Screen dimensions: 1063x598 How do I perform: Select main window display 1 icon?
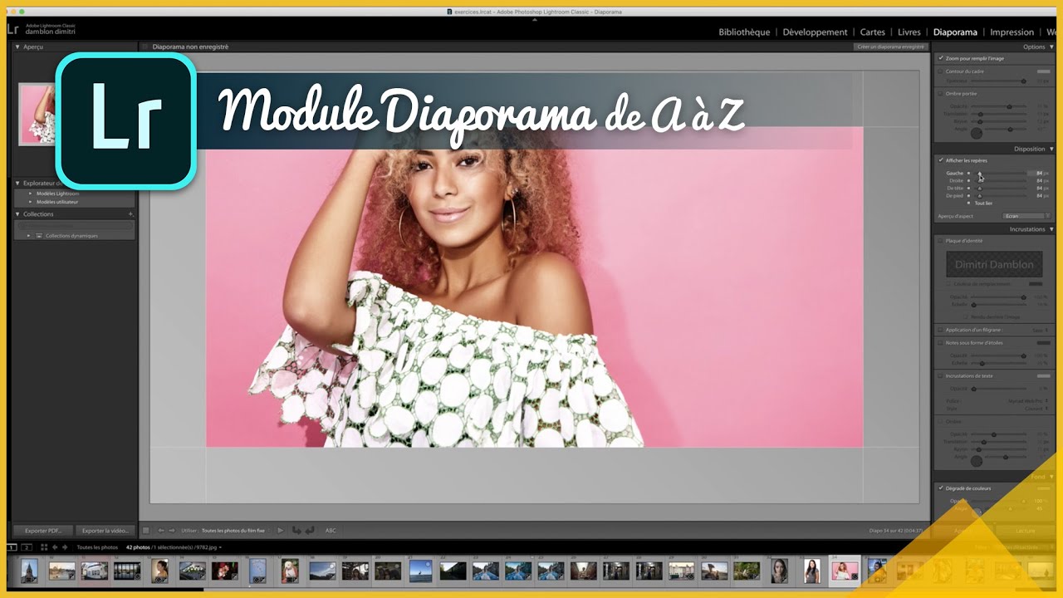(x=12, y=547)
